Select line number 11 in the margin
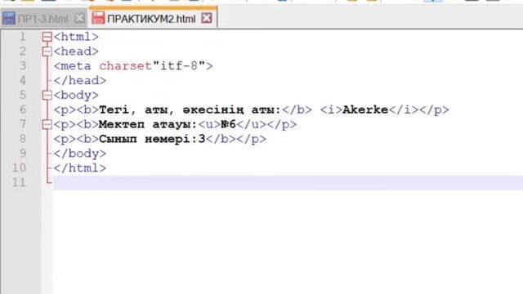 pos(19,183)
